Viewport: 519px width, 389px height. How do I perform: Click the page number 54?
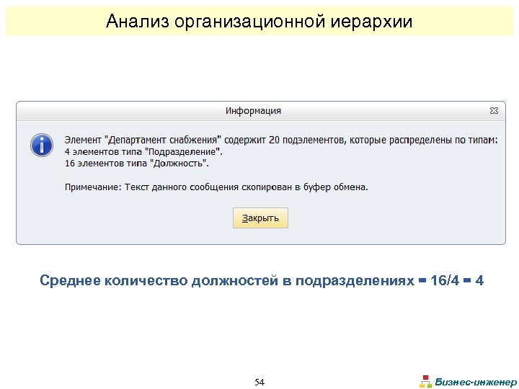coord(259,382)
